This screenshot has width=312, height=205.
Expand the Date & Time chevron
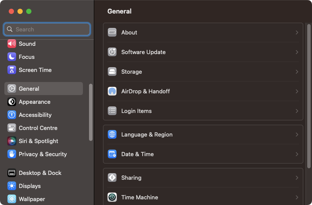pyautogui.click(x=297, y=154)
